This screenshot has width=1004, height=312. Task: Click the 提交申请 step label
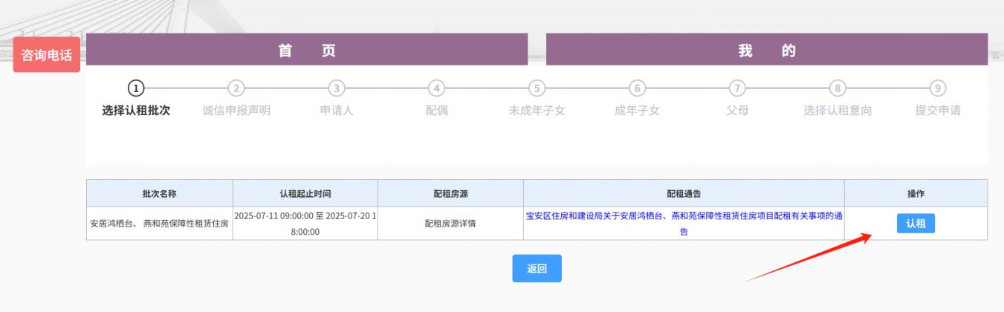[938, 111]
